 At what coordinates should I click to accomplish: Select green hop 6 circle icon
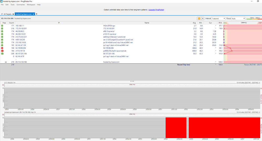(2, 40)
